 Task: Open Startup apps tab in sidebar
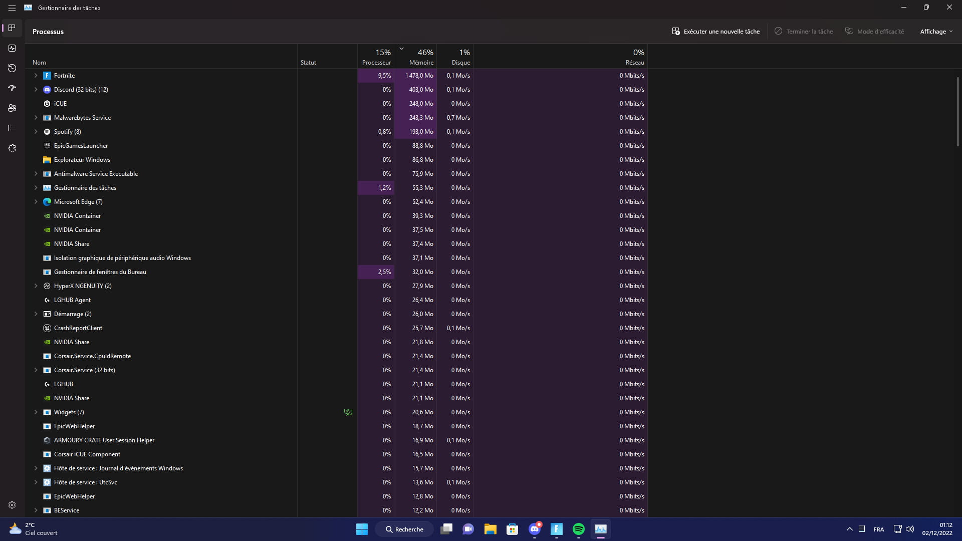[x=12, y=88]
